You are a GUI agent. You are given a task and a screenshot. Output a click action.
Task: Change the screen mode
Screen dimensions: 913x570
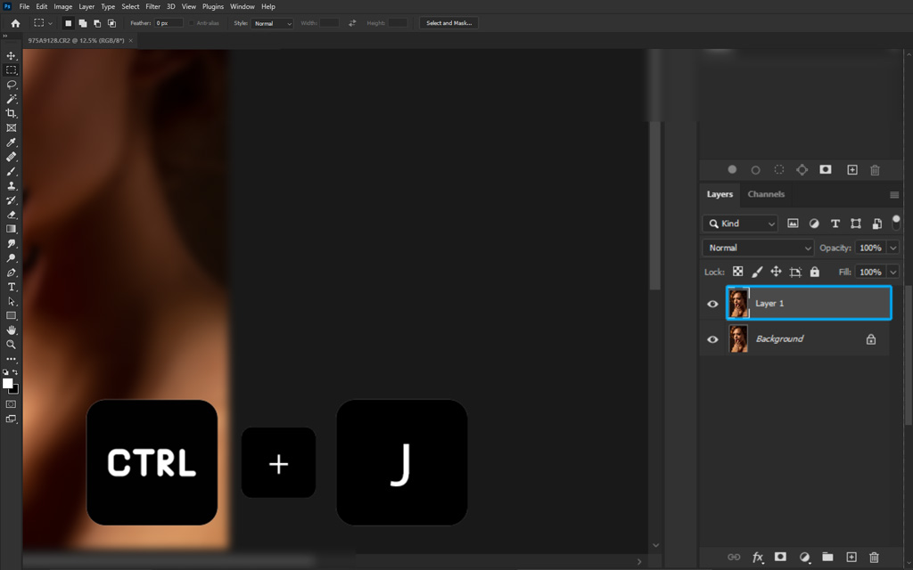click(x=11, y=419)
